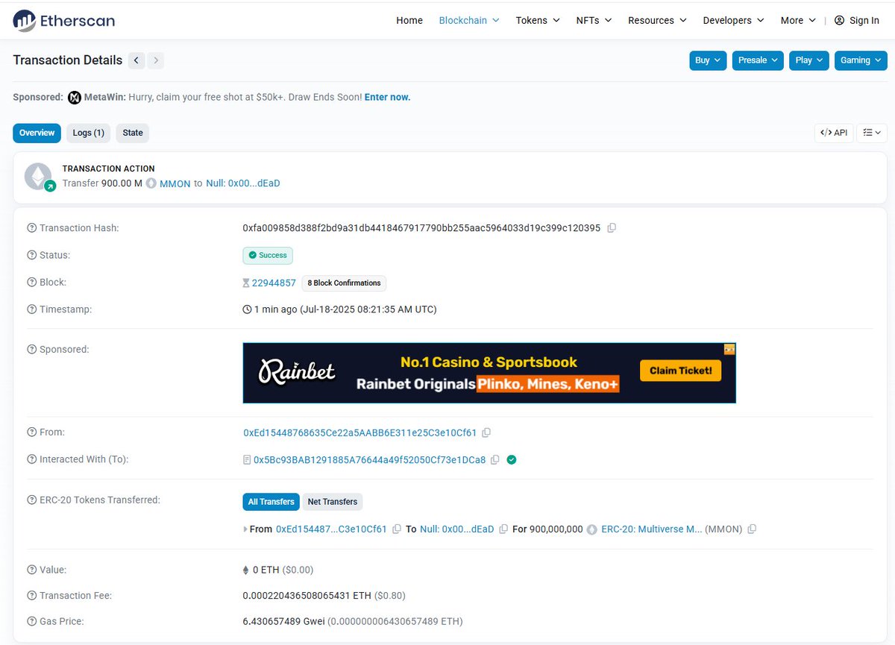Click the Rainbet ad banner logo
The height and width of the screenshot is (645, 895).
(297, 371)
